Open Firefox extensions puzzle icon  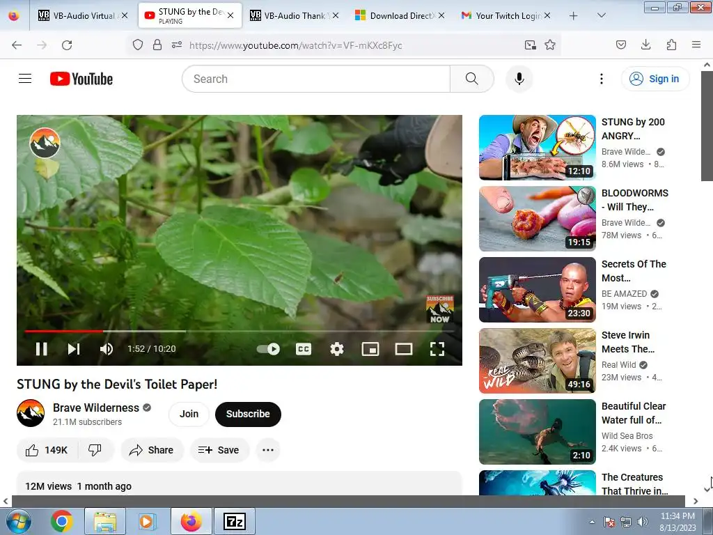tap(671, 45)
